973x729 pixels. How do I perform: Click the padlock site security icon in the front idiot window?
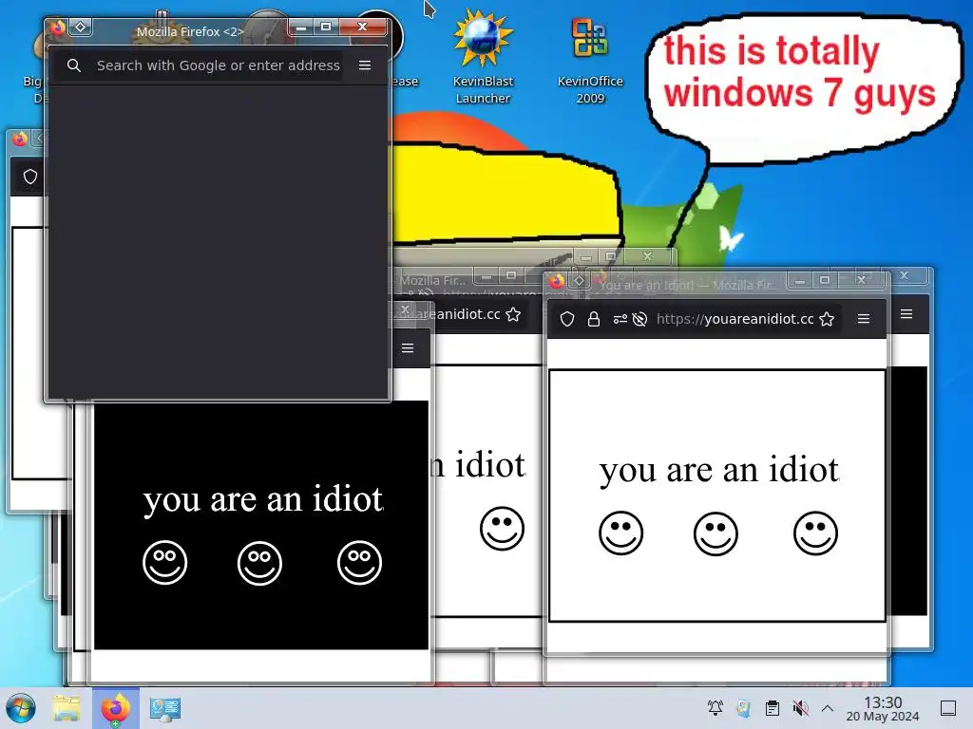point(594,319)
